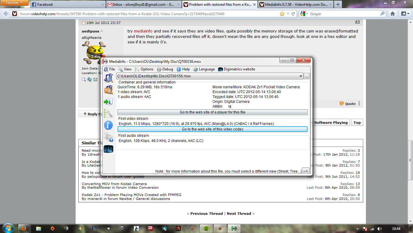
Task: Click the Software Playing forum button
Action: [x=331, y=123]
